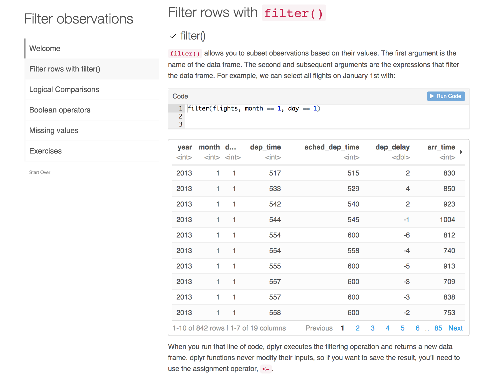Select table page 4
The width and height of the screenshot is (494, 377).
tap(388, 328)
